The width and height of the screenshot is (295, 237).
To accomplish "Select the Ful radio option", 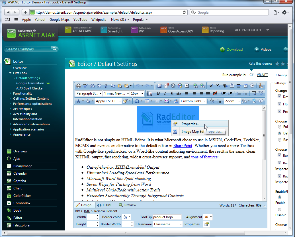I will 280,127.
